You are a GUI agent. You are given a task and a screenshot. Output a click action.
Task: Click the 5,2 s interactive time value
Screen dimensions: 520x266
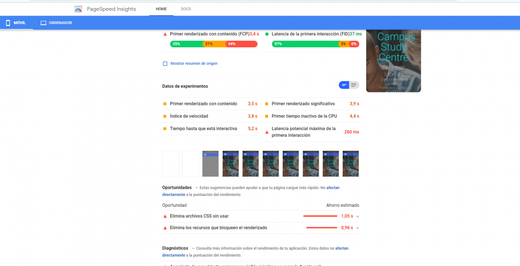click(253, 129)
